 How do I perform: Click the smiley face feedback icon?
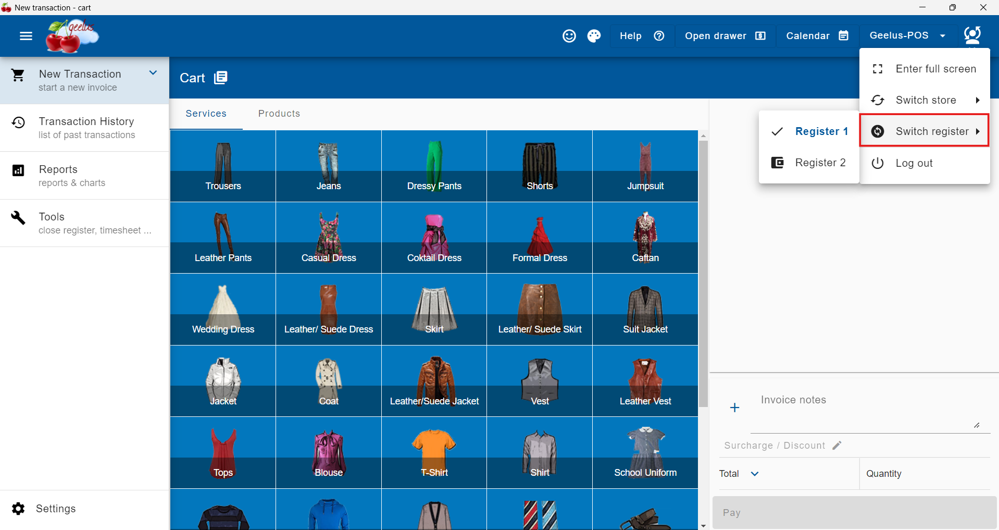[569, 36]
